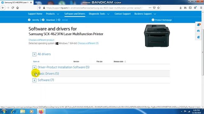Click Choose a different OS link
The width and height of the screenshot is (204, 114).
tap(88, 43)
